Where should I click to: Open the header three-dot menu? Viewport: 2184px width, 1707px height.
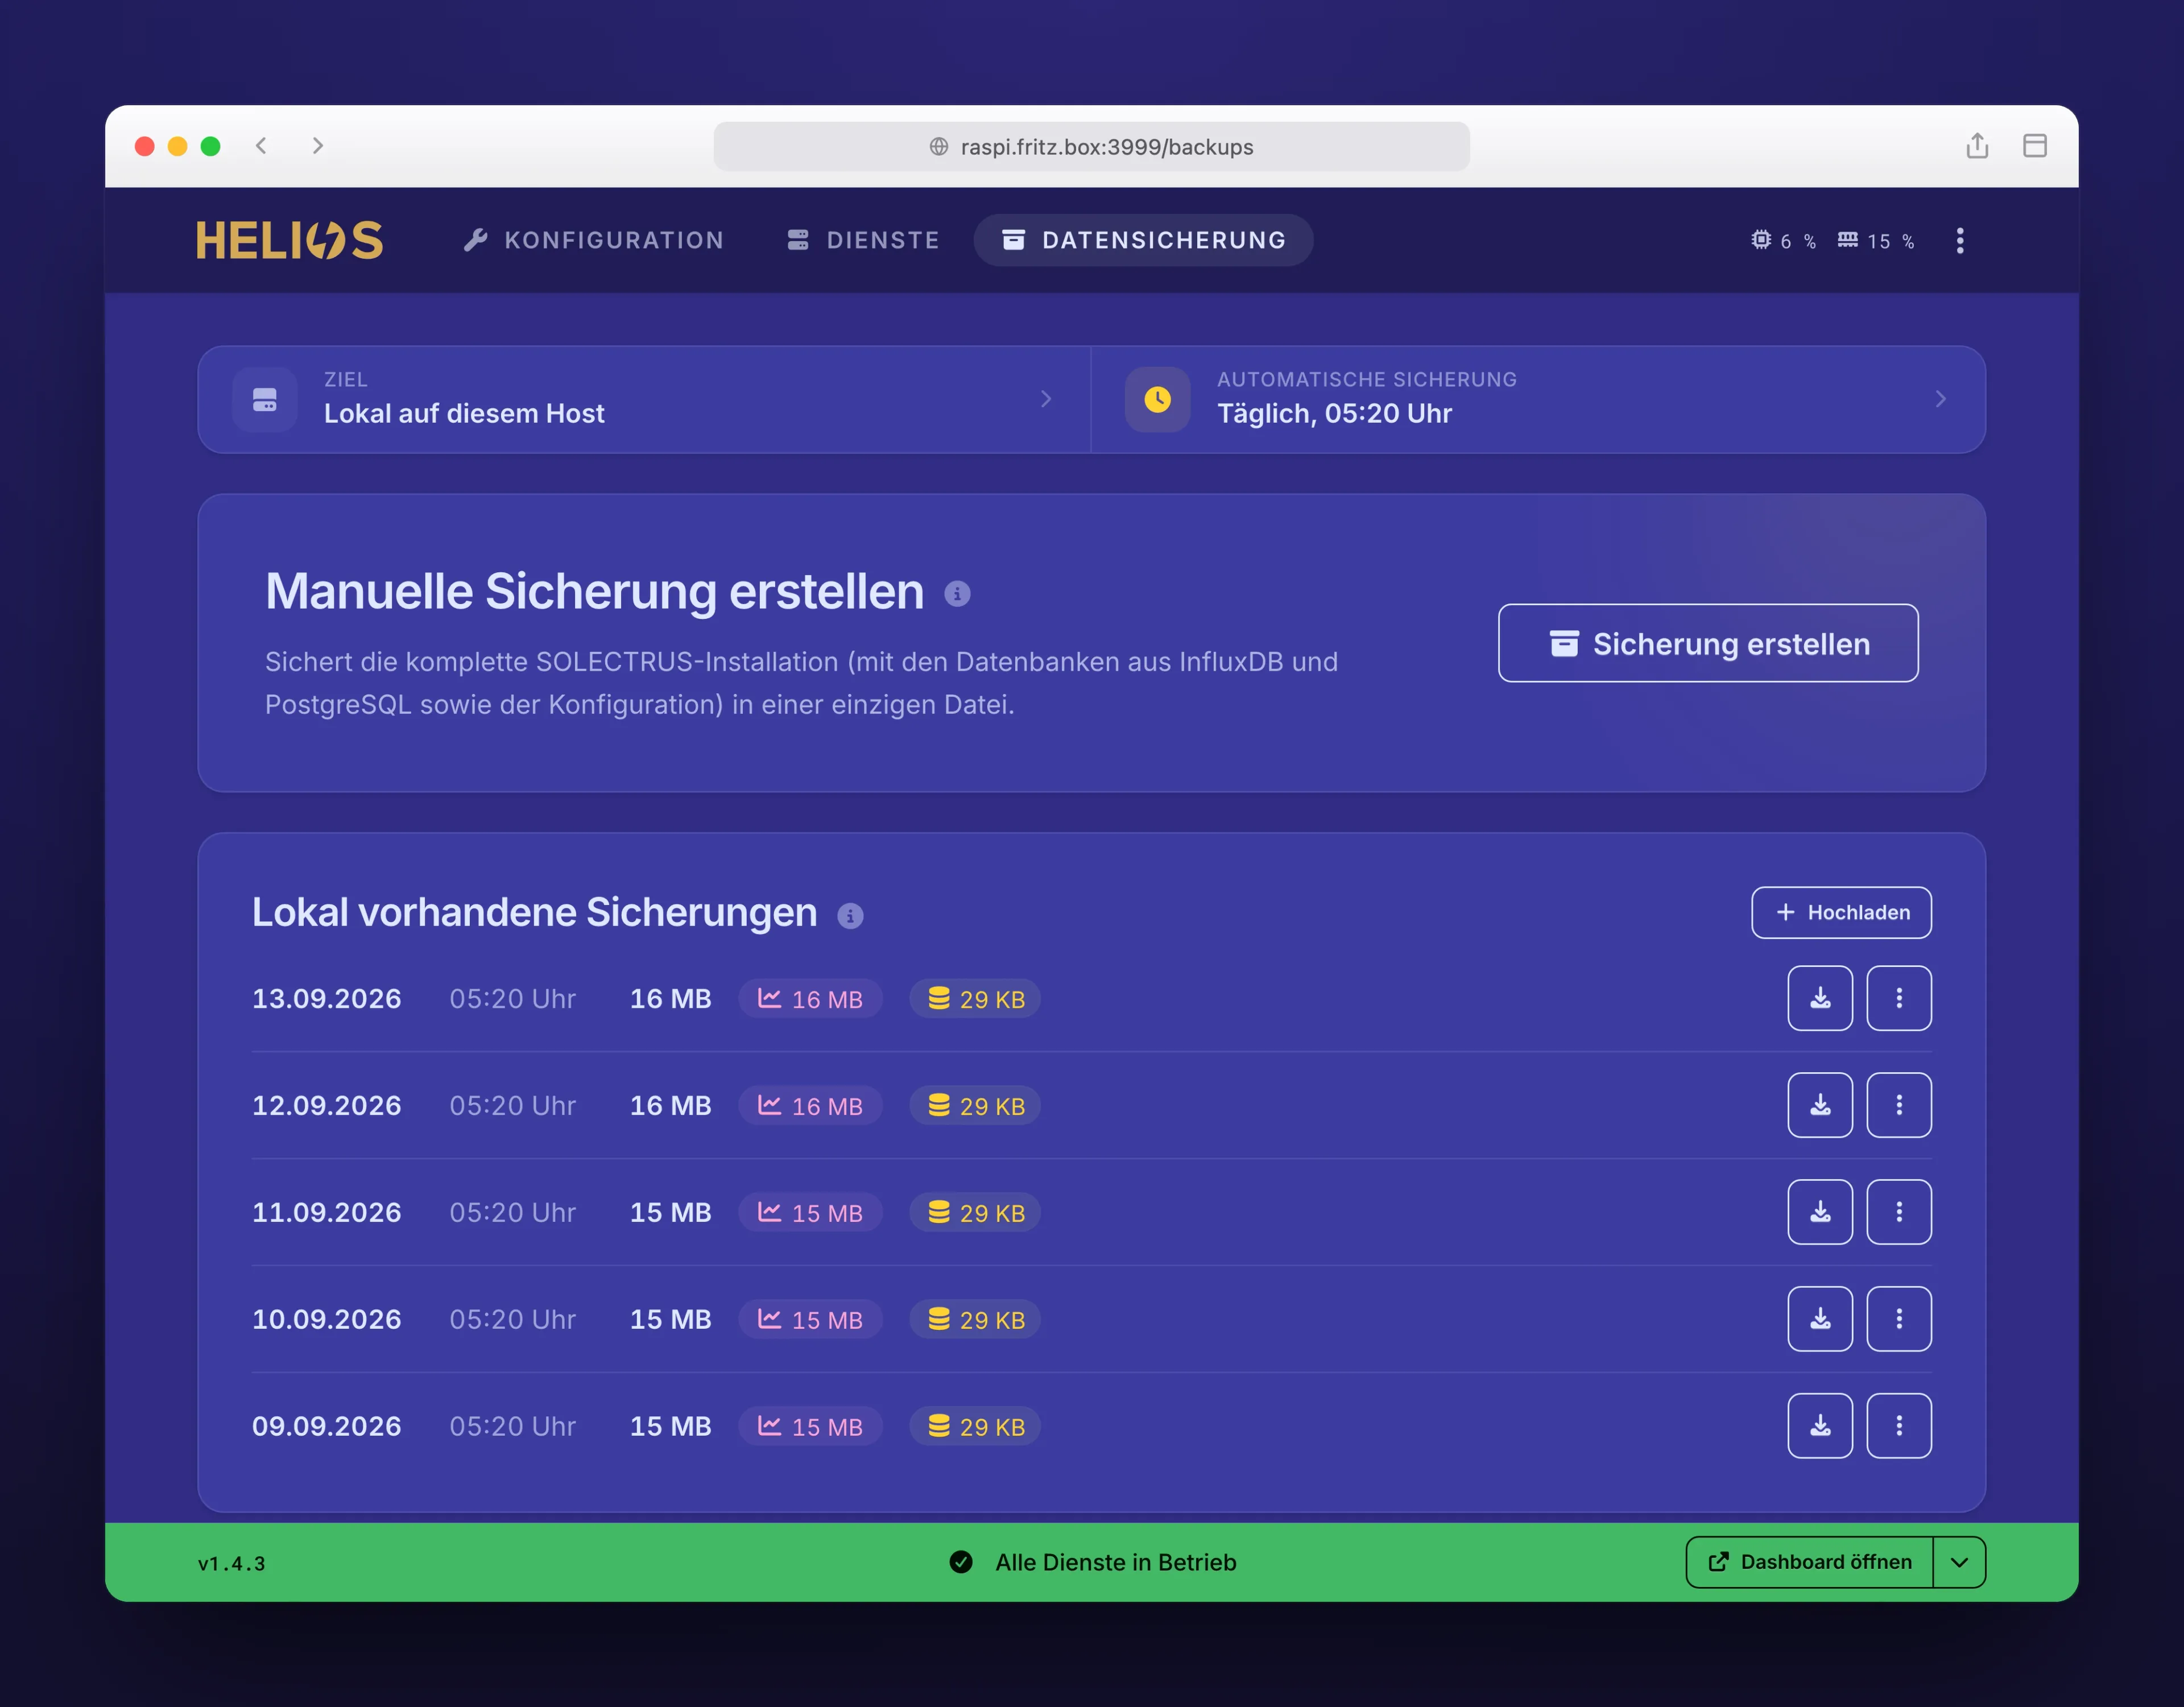coord(1960,241)
